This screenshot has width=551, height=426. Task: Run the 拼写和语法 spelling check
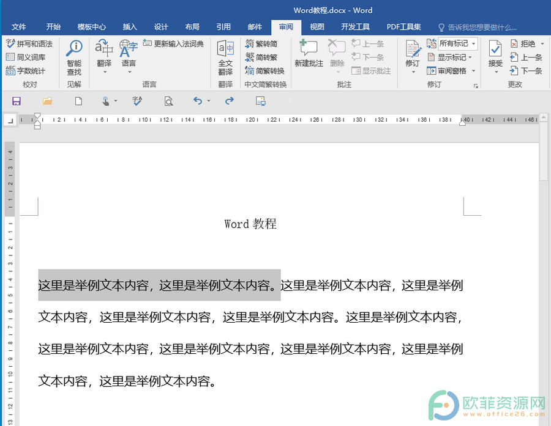29,44
